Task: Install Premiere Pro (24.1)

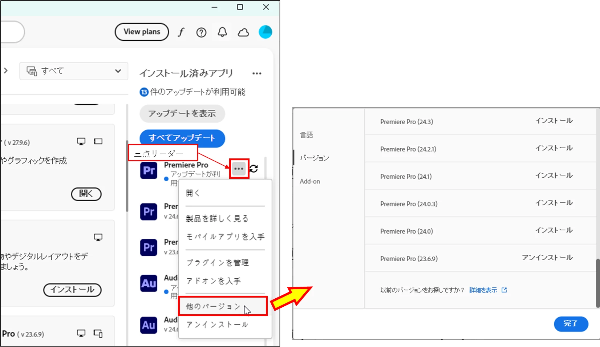Action: (x=554, y=175)
